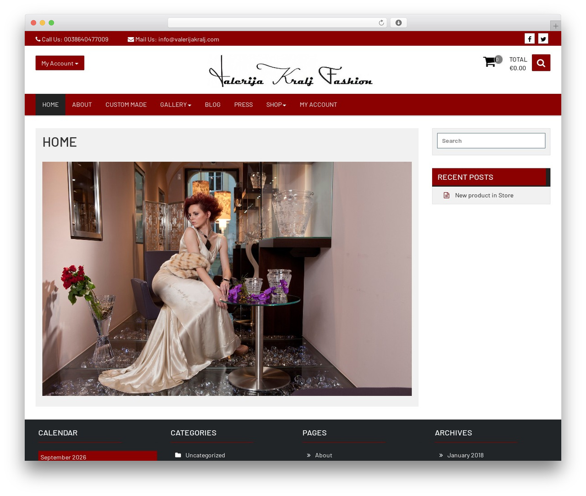Image resolution: width=586 pixels, height=496 pixels.
Task: Open the About page footer link
Action: [x=324, y=455]
